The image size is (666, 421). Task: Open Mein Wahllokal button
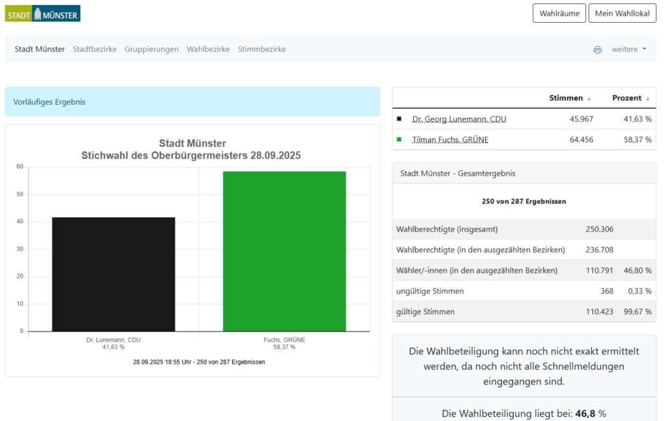pyautogui.click(x=622, y=14)
